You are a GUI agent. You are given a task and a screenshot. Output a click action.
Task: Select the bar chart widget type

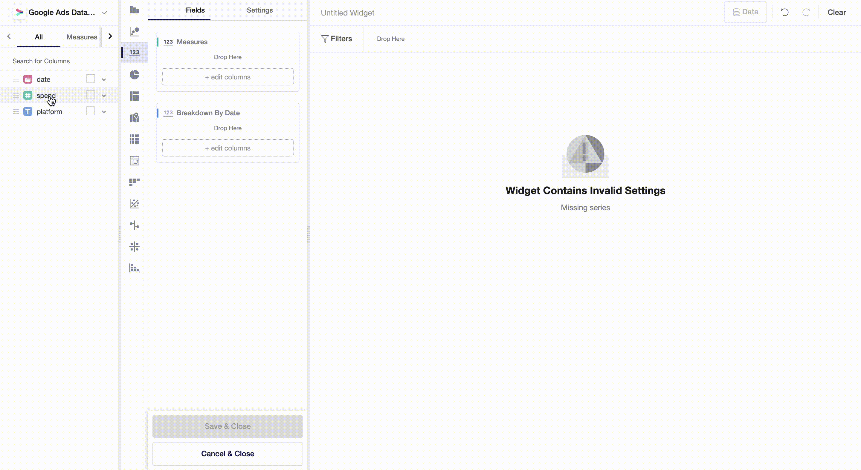pyautogui.click(x=134, y=10)
